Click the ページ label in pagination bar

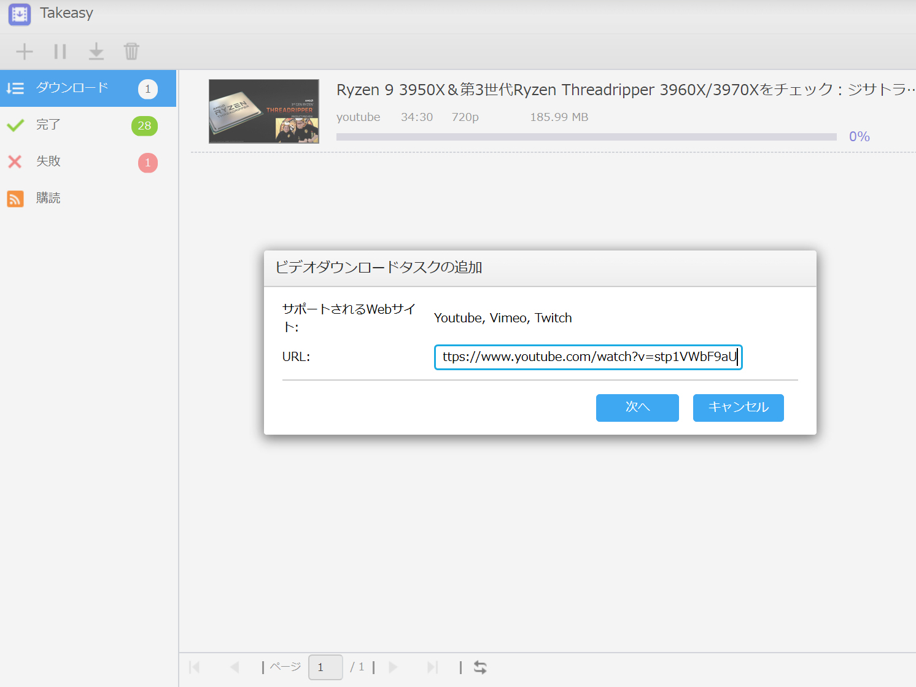point(285,667)
